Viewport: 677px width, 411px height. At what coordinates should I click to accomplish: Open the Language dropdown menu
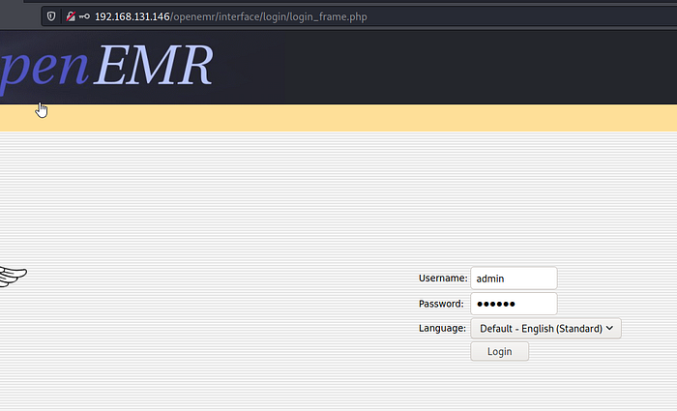point(545,328)
